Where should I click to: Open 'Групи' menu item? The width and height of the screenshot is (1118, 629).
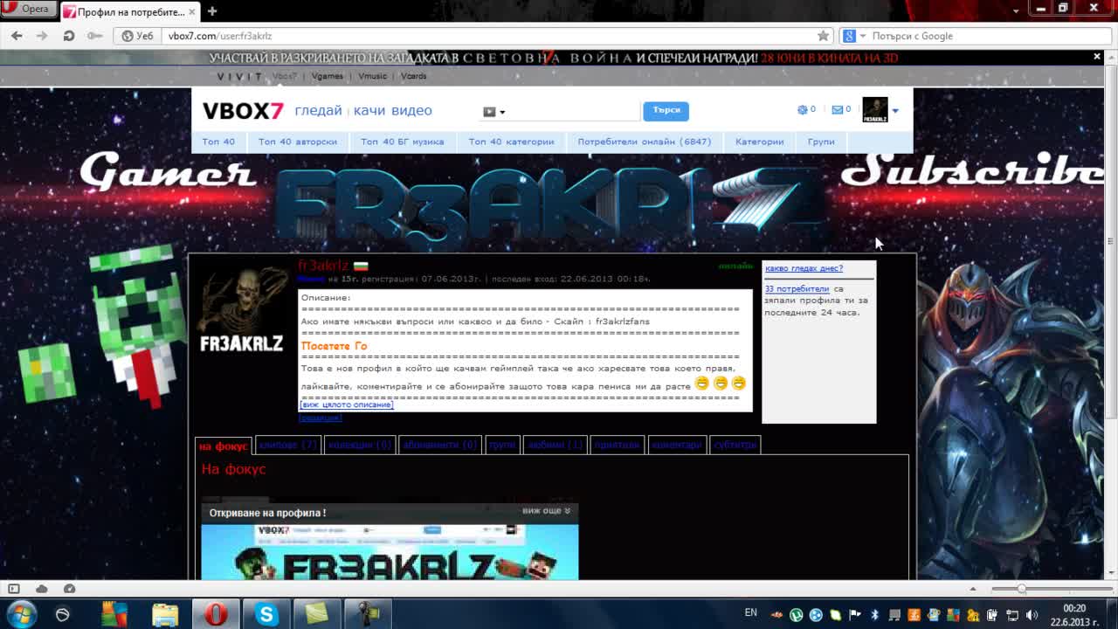[821, 142]
